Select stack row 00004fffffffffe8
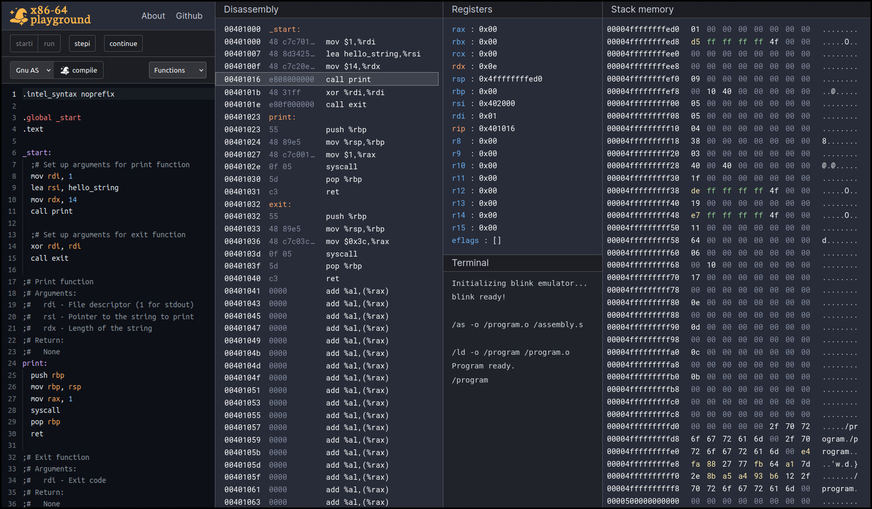872x509 pixels. [x=732, y=464]
